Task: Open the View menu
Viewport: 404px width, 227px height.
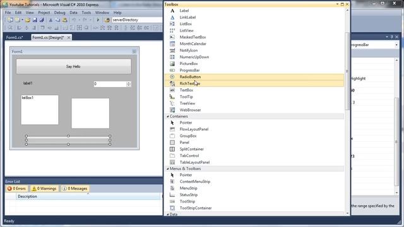Action: 30,13
